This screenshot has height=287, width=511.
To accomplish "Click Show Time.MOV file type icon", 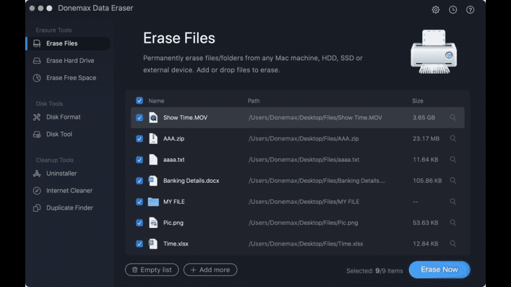I will point(153,117).
